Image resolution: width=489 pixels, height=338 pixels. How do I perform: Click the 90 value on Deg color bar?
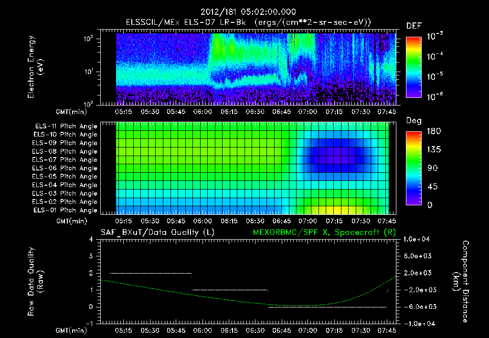coord(433,168)
